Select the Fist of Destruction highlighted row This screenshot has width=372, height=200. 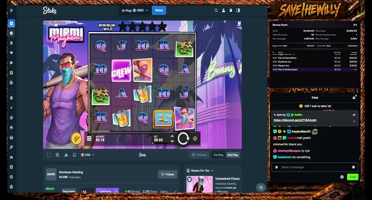(x=315, y=70)
